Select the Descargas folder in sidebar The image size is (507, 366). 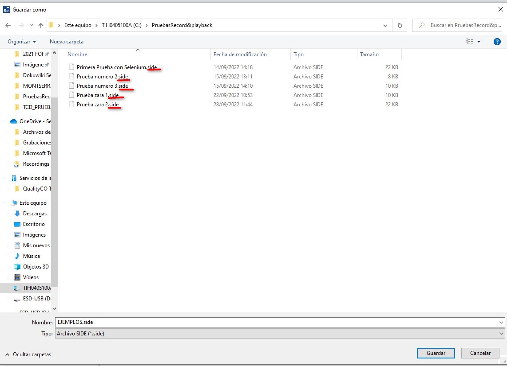point(35,214)
